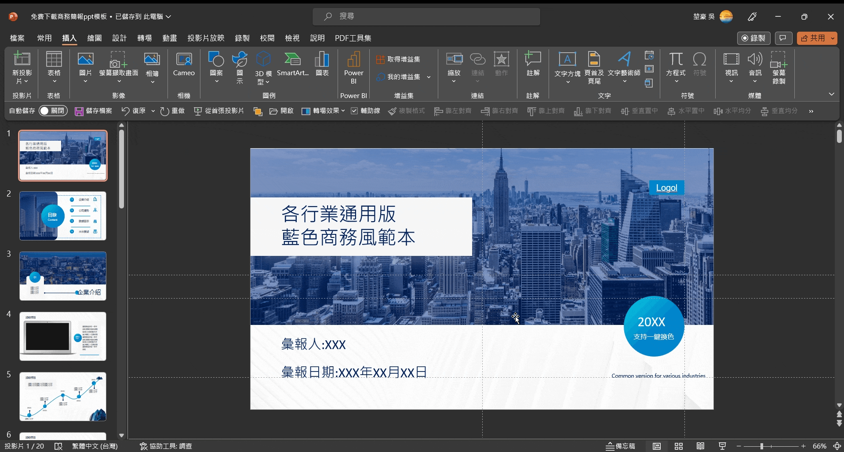
Task: Open the 復原 undo history dropdown
Action: click(153, 111)
